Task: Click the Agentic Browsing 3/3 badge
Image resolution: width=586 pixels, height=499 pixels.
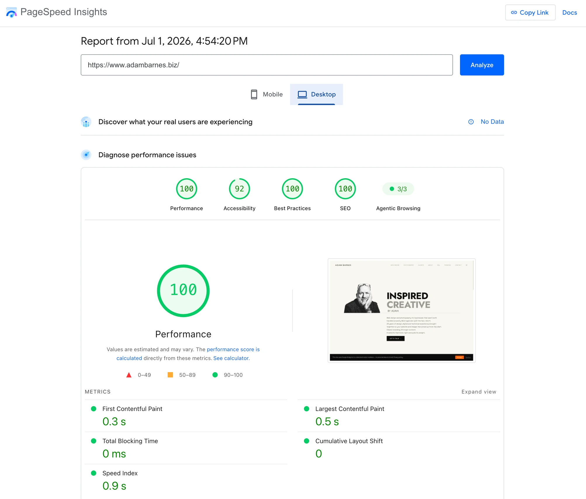Action: coord(398,189)
